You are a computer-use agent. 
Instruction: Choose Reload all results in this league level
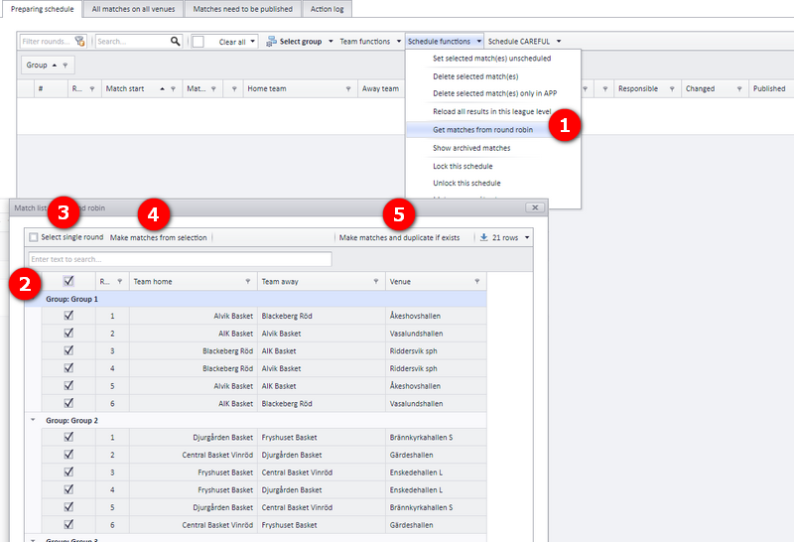pyautogui.click(x=491, y=111)
